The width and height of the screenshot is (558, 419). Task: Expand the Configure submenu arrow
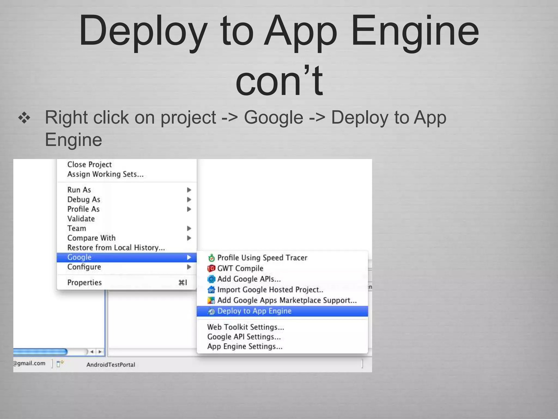click(189, 267)
